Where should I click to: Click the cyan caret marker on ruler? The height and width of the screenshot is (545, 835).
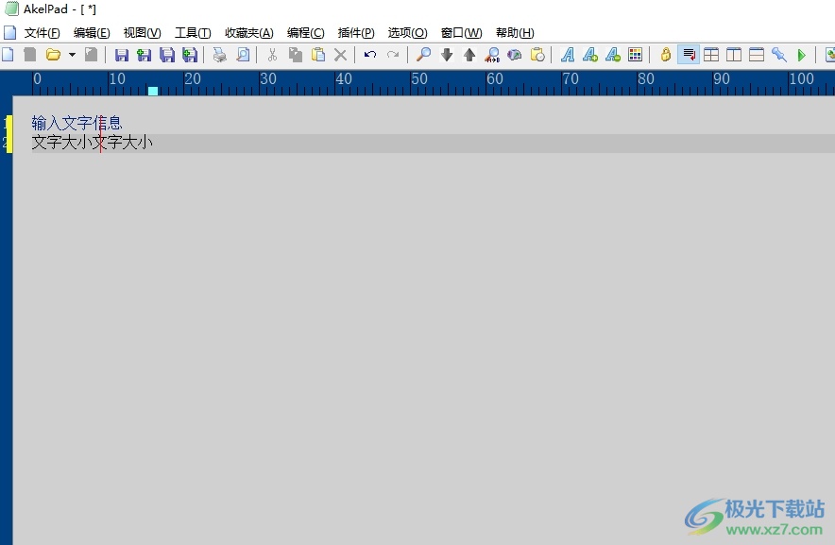[x=153, y=91]
